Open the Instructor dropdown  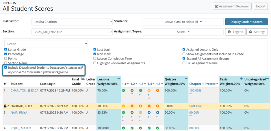[x=72, y=22]
